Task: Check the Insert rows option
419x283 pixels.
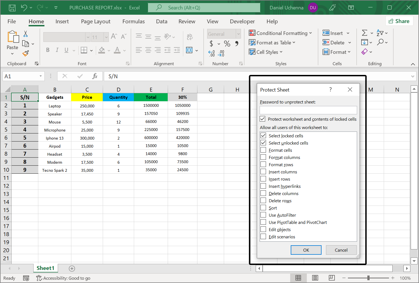Action: (x=263, y=179)
